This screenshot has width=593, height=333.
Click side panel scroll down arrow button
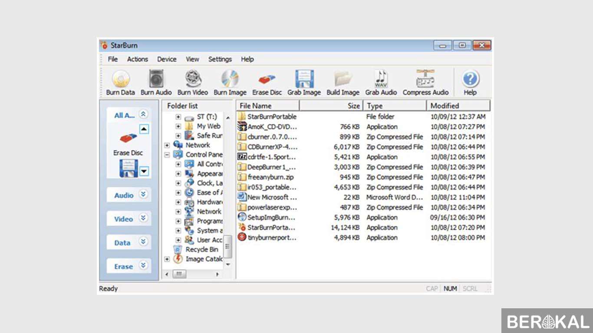[144, 171]
